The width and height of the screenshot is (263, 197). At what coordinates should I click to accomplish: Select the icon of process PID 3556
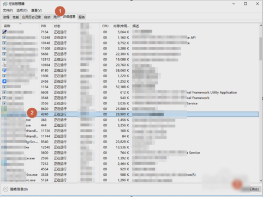tap(4, 103)
